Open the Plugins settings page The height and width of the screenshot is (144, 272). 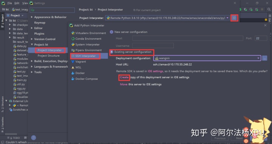click(39, 33)
